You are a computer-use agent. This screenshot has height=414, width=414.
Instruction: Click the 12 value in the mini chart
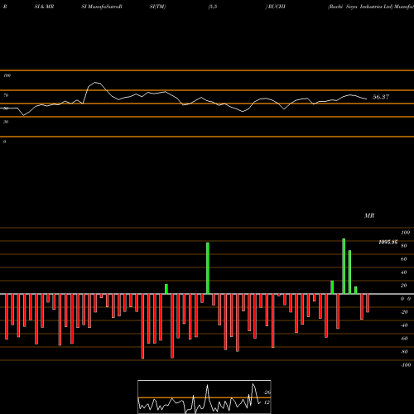pos(267,402)
